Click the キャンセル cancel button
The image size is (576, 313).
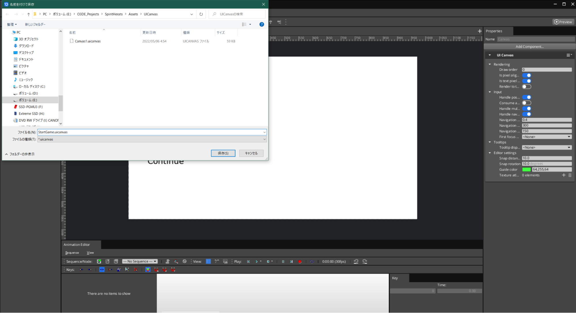[251, 153]
